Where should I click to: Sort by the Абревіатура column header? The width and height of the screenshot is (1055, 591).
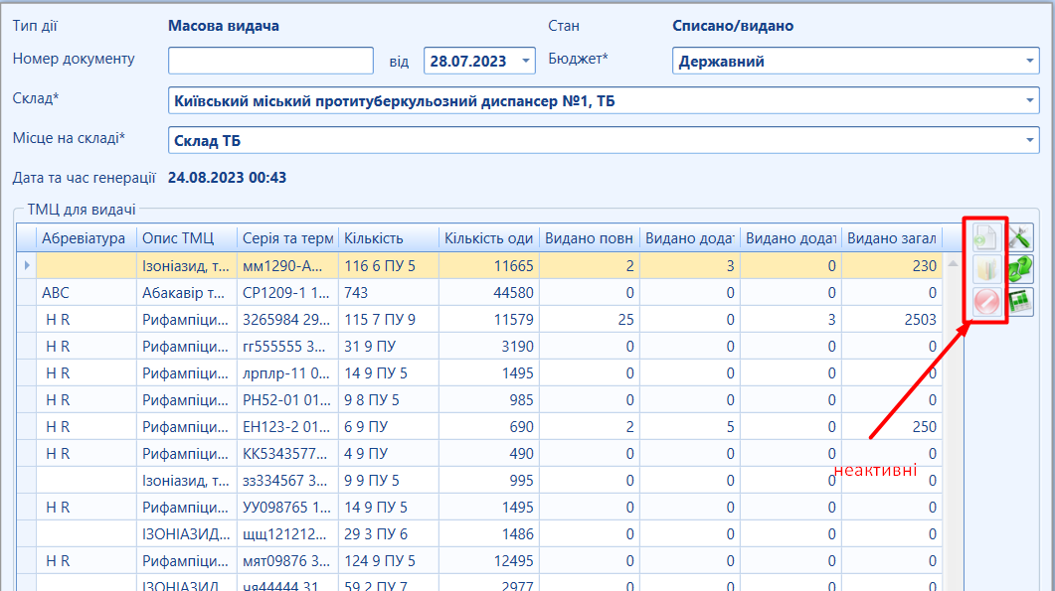pyautogui.click(x=87, y=238)
